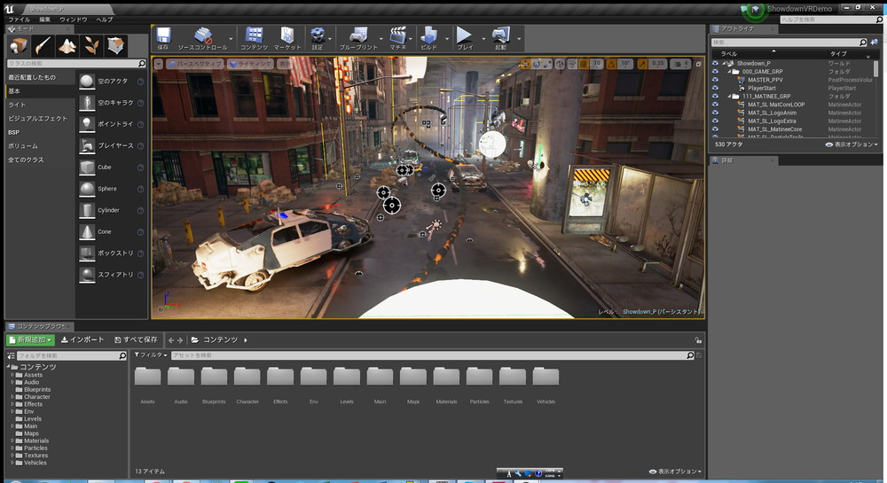Screen dimensions: 887x483
Task: Click the Save All (すべて保存) button
Action: [x=136, y=339]
